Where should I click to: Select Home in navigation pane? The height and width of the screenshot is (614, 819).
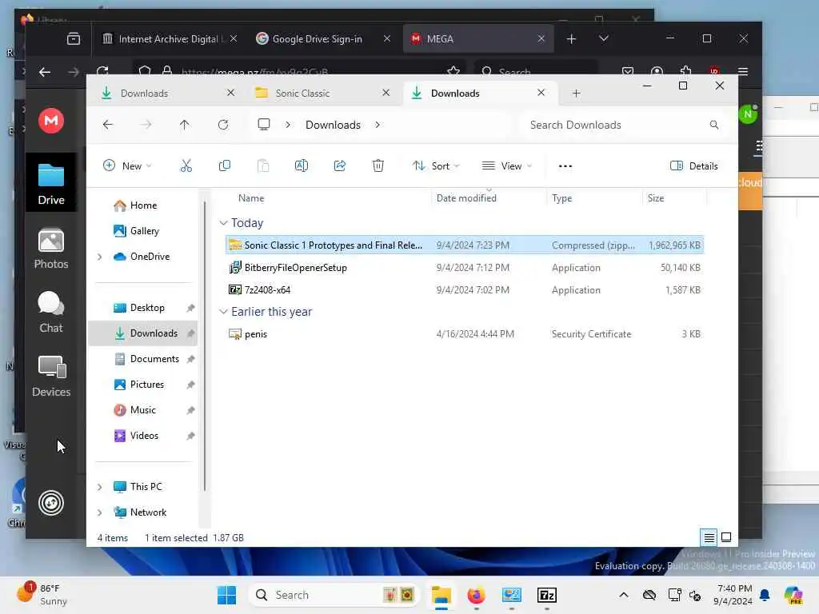[143, 205]
